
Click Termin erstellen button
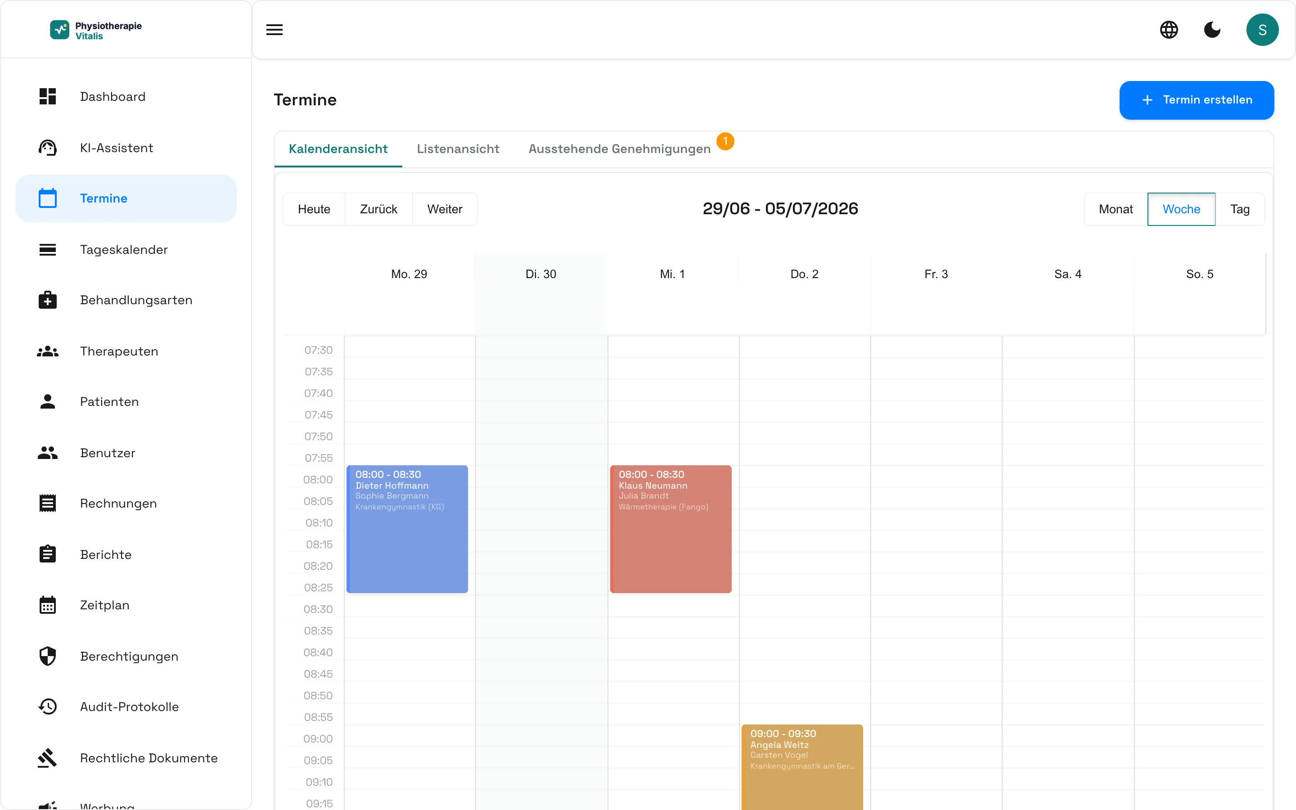coord(1197,100)
